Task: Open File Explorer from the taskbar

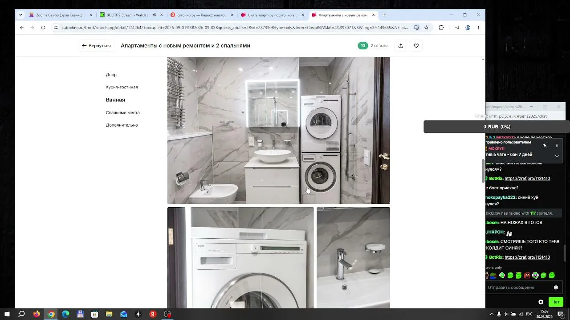Action: [x=109, y=314]
